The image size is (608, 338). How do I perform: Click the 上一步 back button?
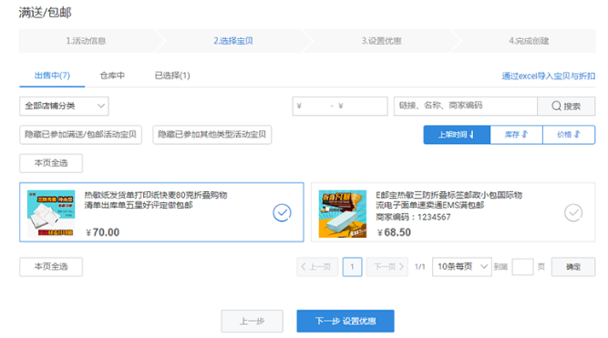coord(252,321)
